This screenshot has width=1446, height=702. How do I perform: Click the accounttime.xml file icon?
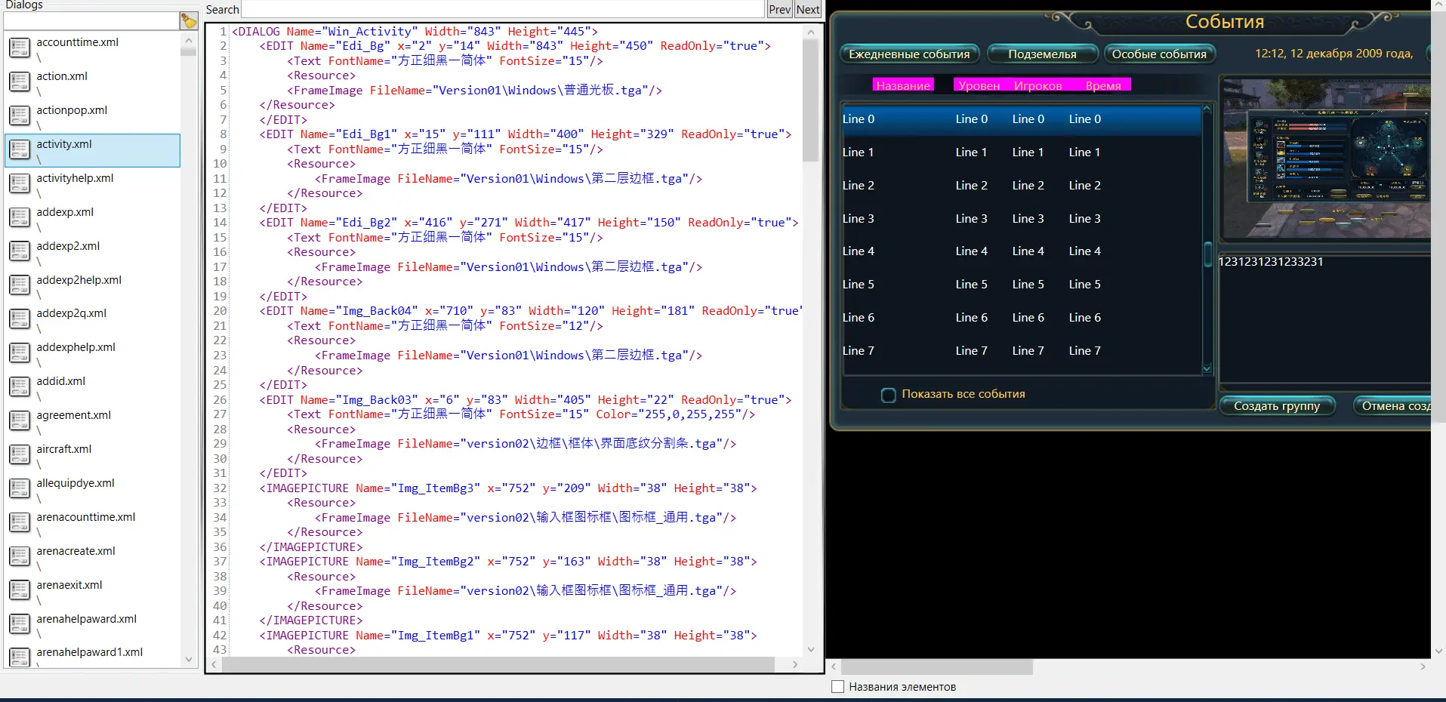[20, 48]
